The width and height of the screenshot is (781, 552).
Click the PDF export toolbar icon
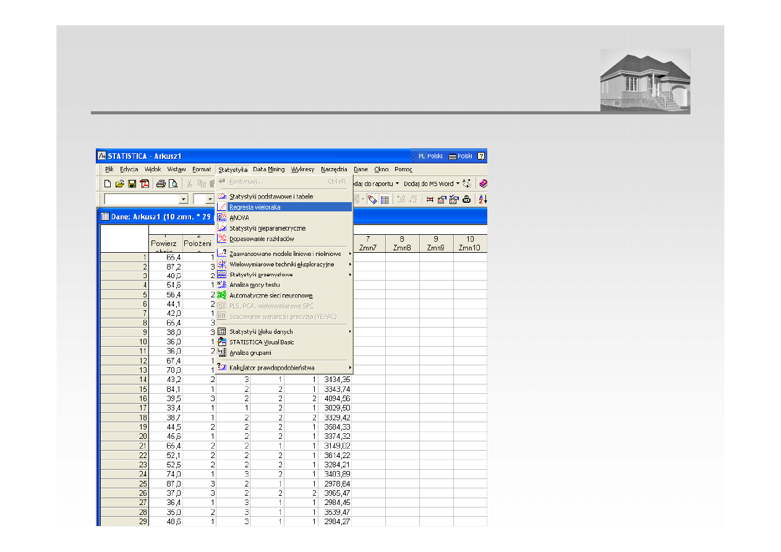[144, 184]
